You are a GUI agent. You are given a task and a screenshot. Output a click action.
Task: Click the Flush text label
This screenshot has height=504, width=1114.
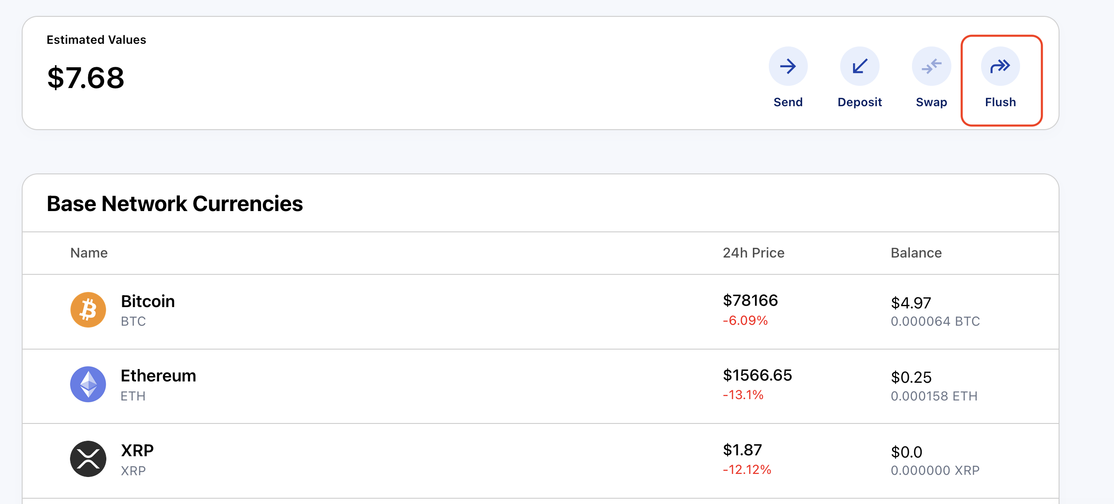[1000, 102]
